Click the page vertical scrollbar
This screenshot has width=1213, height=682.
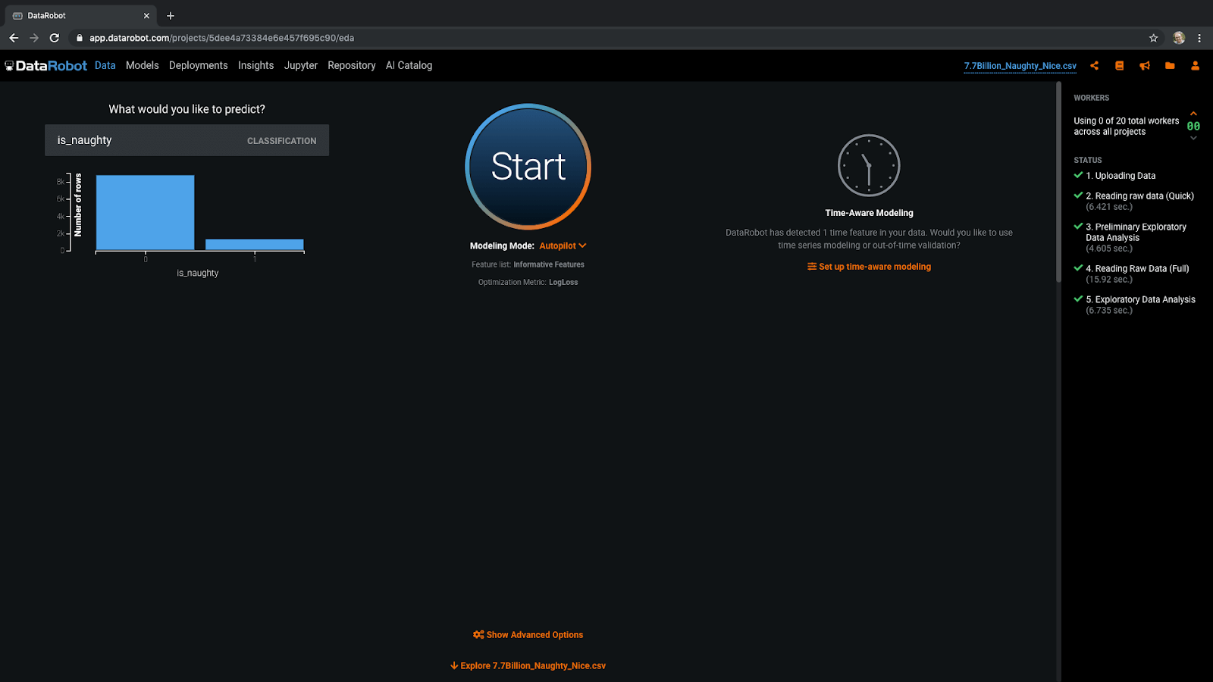coord(1058,182)
